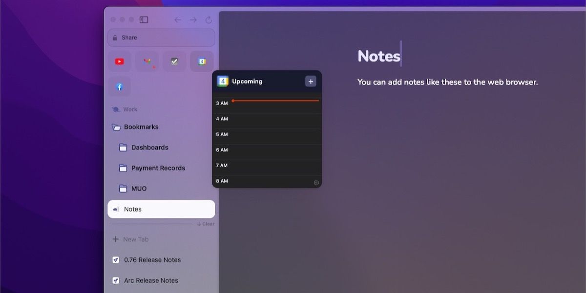Click the red current-time marker line
Viewport: 586px width, 293px height.
click(275, 100)
